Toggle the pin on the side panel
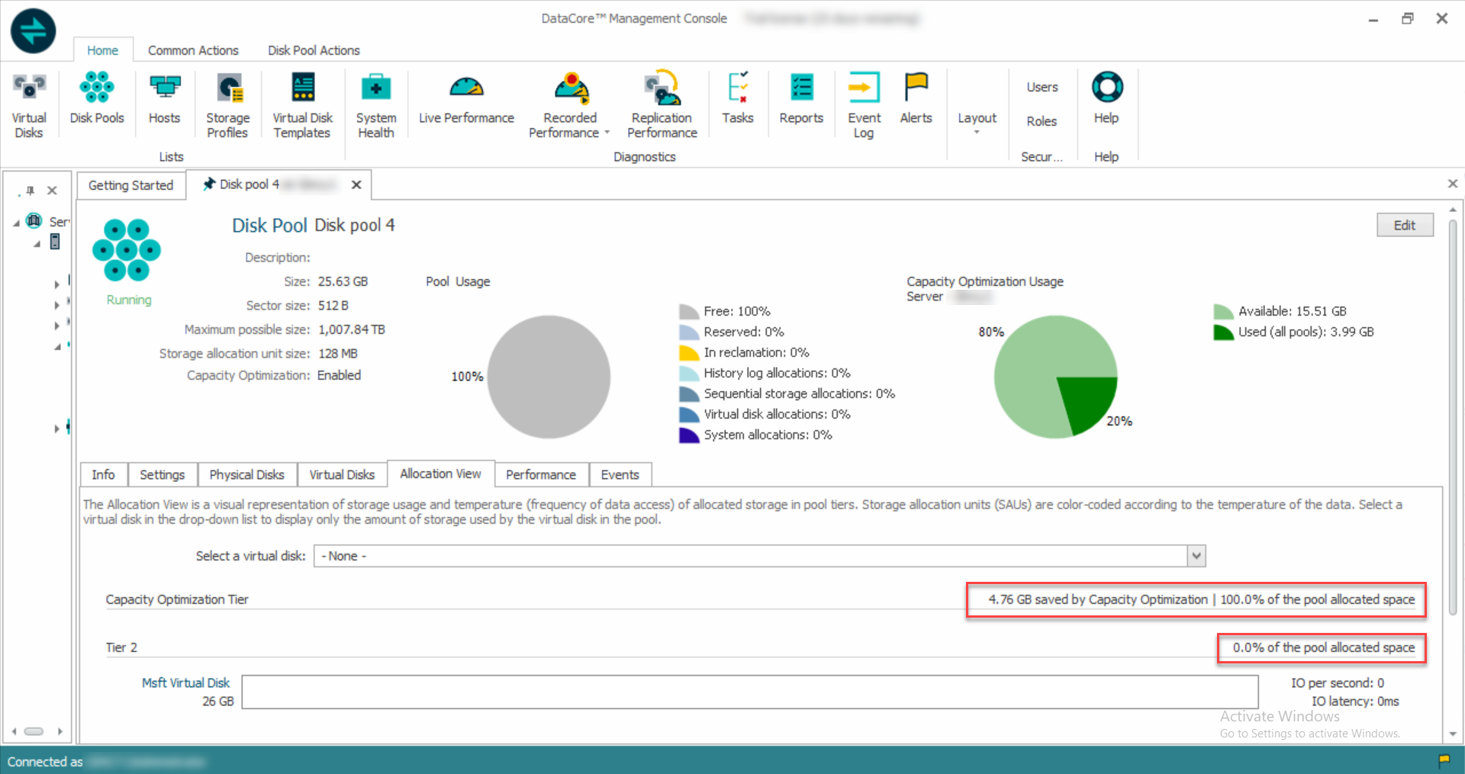Image resolution: width=1465 pixels, height=774 pixels. (x=30, y=191)
